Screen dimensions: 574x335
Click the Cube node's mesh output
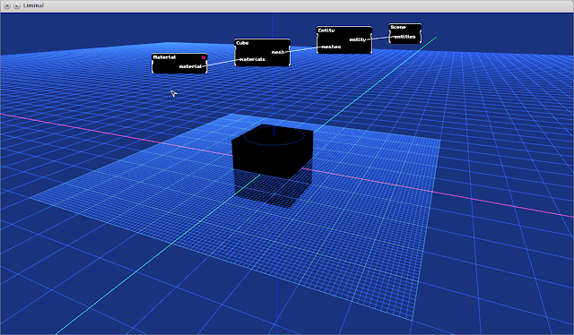[x=278, y=52]
